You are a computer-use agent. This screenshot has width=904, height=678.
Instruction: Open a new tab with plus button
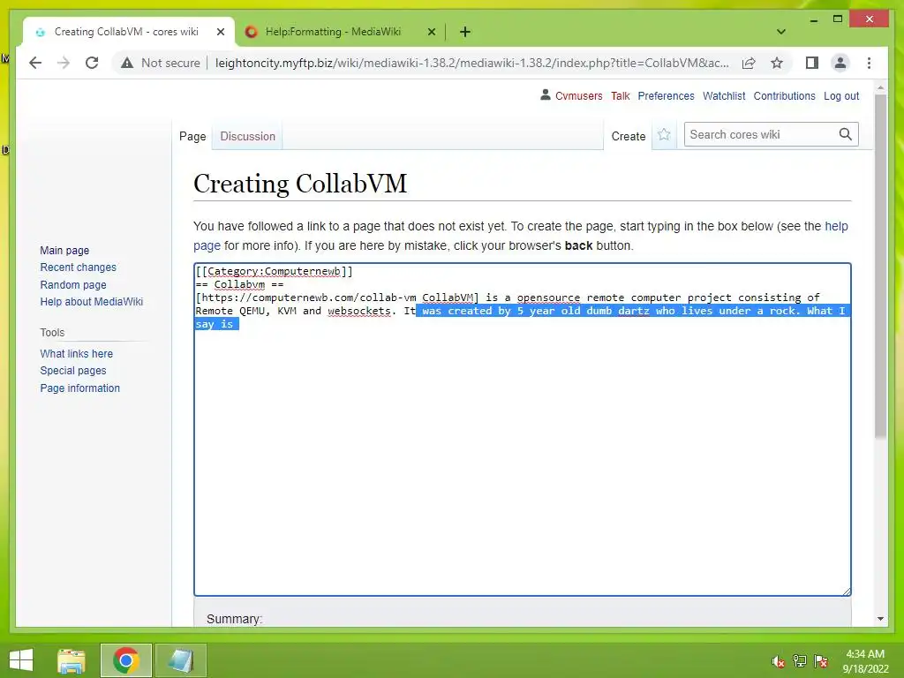(465, 32)
